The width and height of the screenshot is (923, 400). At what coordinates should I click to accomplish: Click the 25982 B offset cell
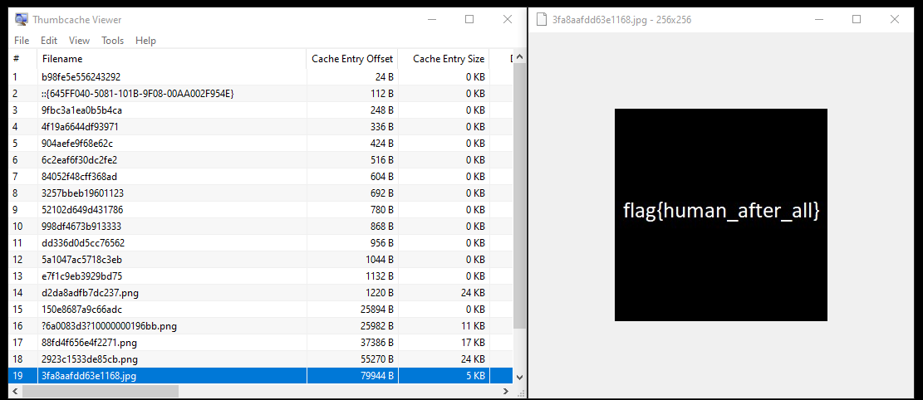tap(352, 326)
